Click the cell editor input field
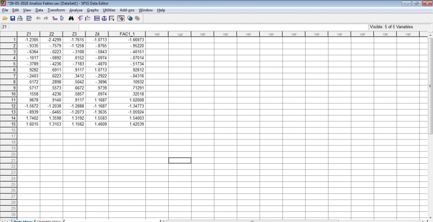This screenshot has height=222, width=433. 220,27
